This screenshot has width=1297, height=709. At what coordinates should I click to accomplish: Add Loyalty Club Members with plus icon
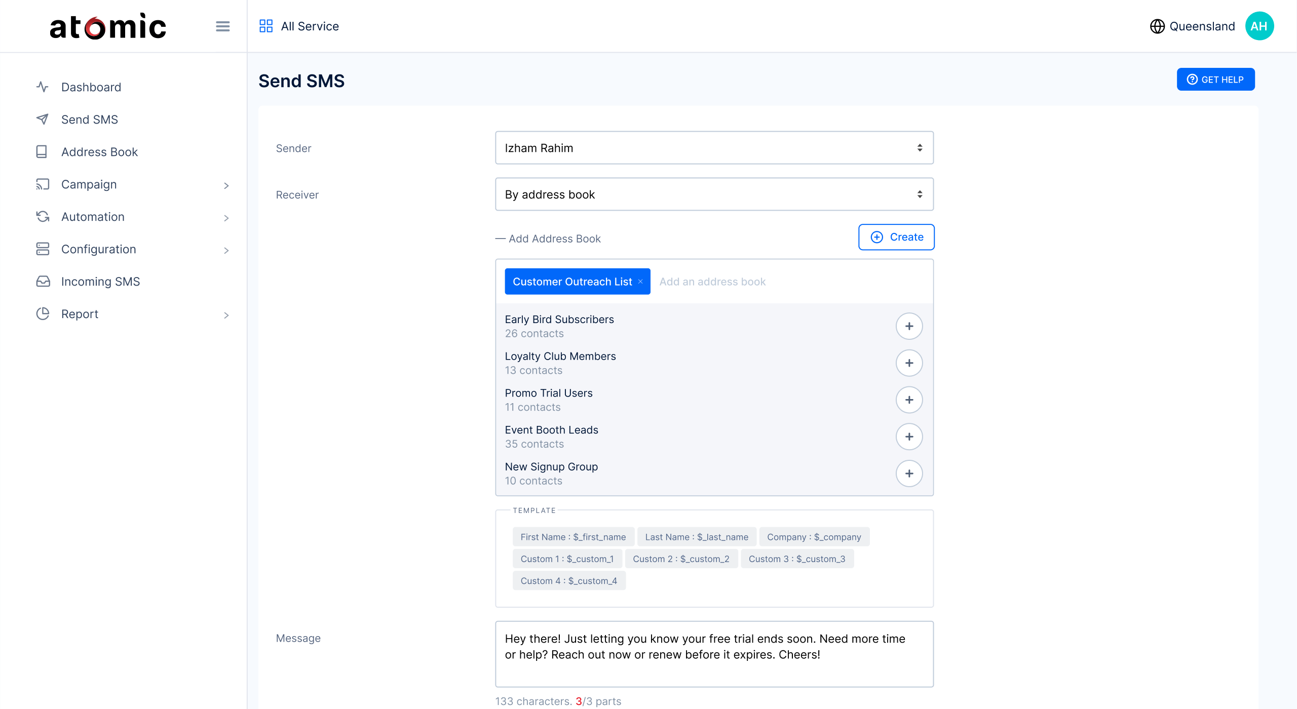[909, 363]
